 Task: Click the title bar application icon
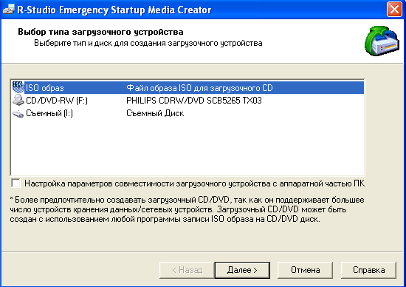click(9, 10)
